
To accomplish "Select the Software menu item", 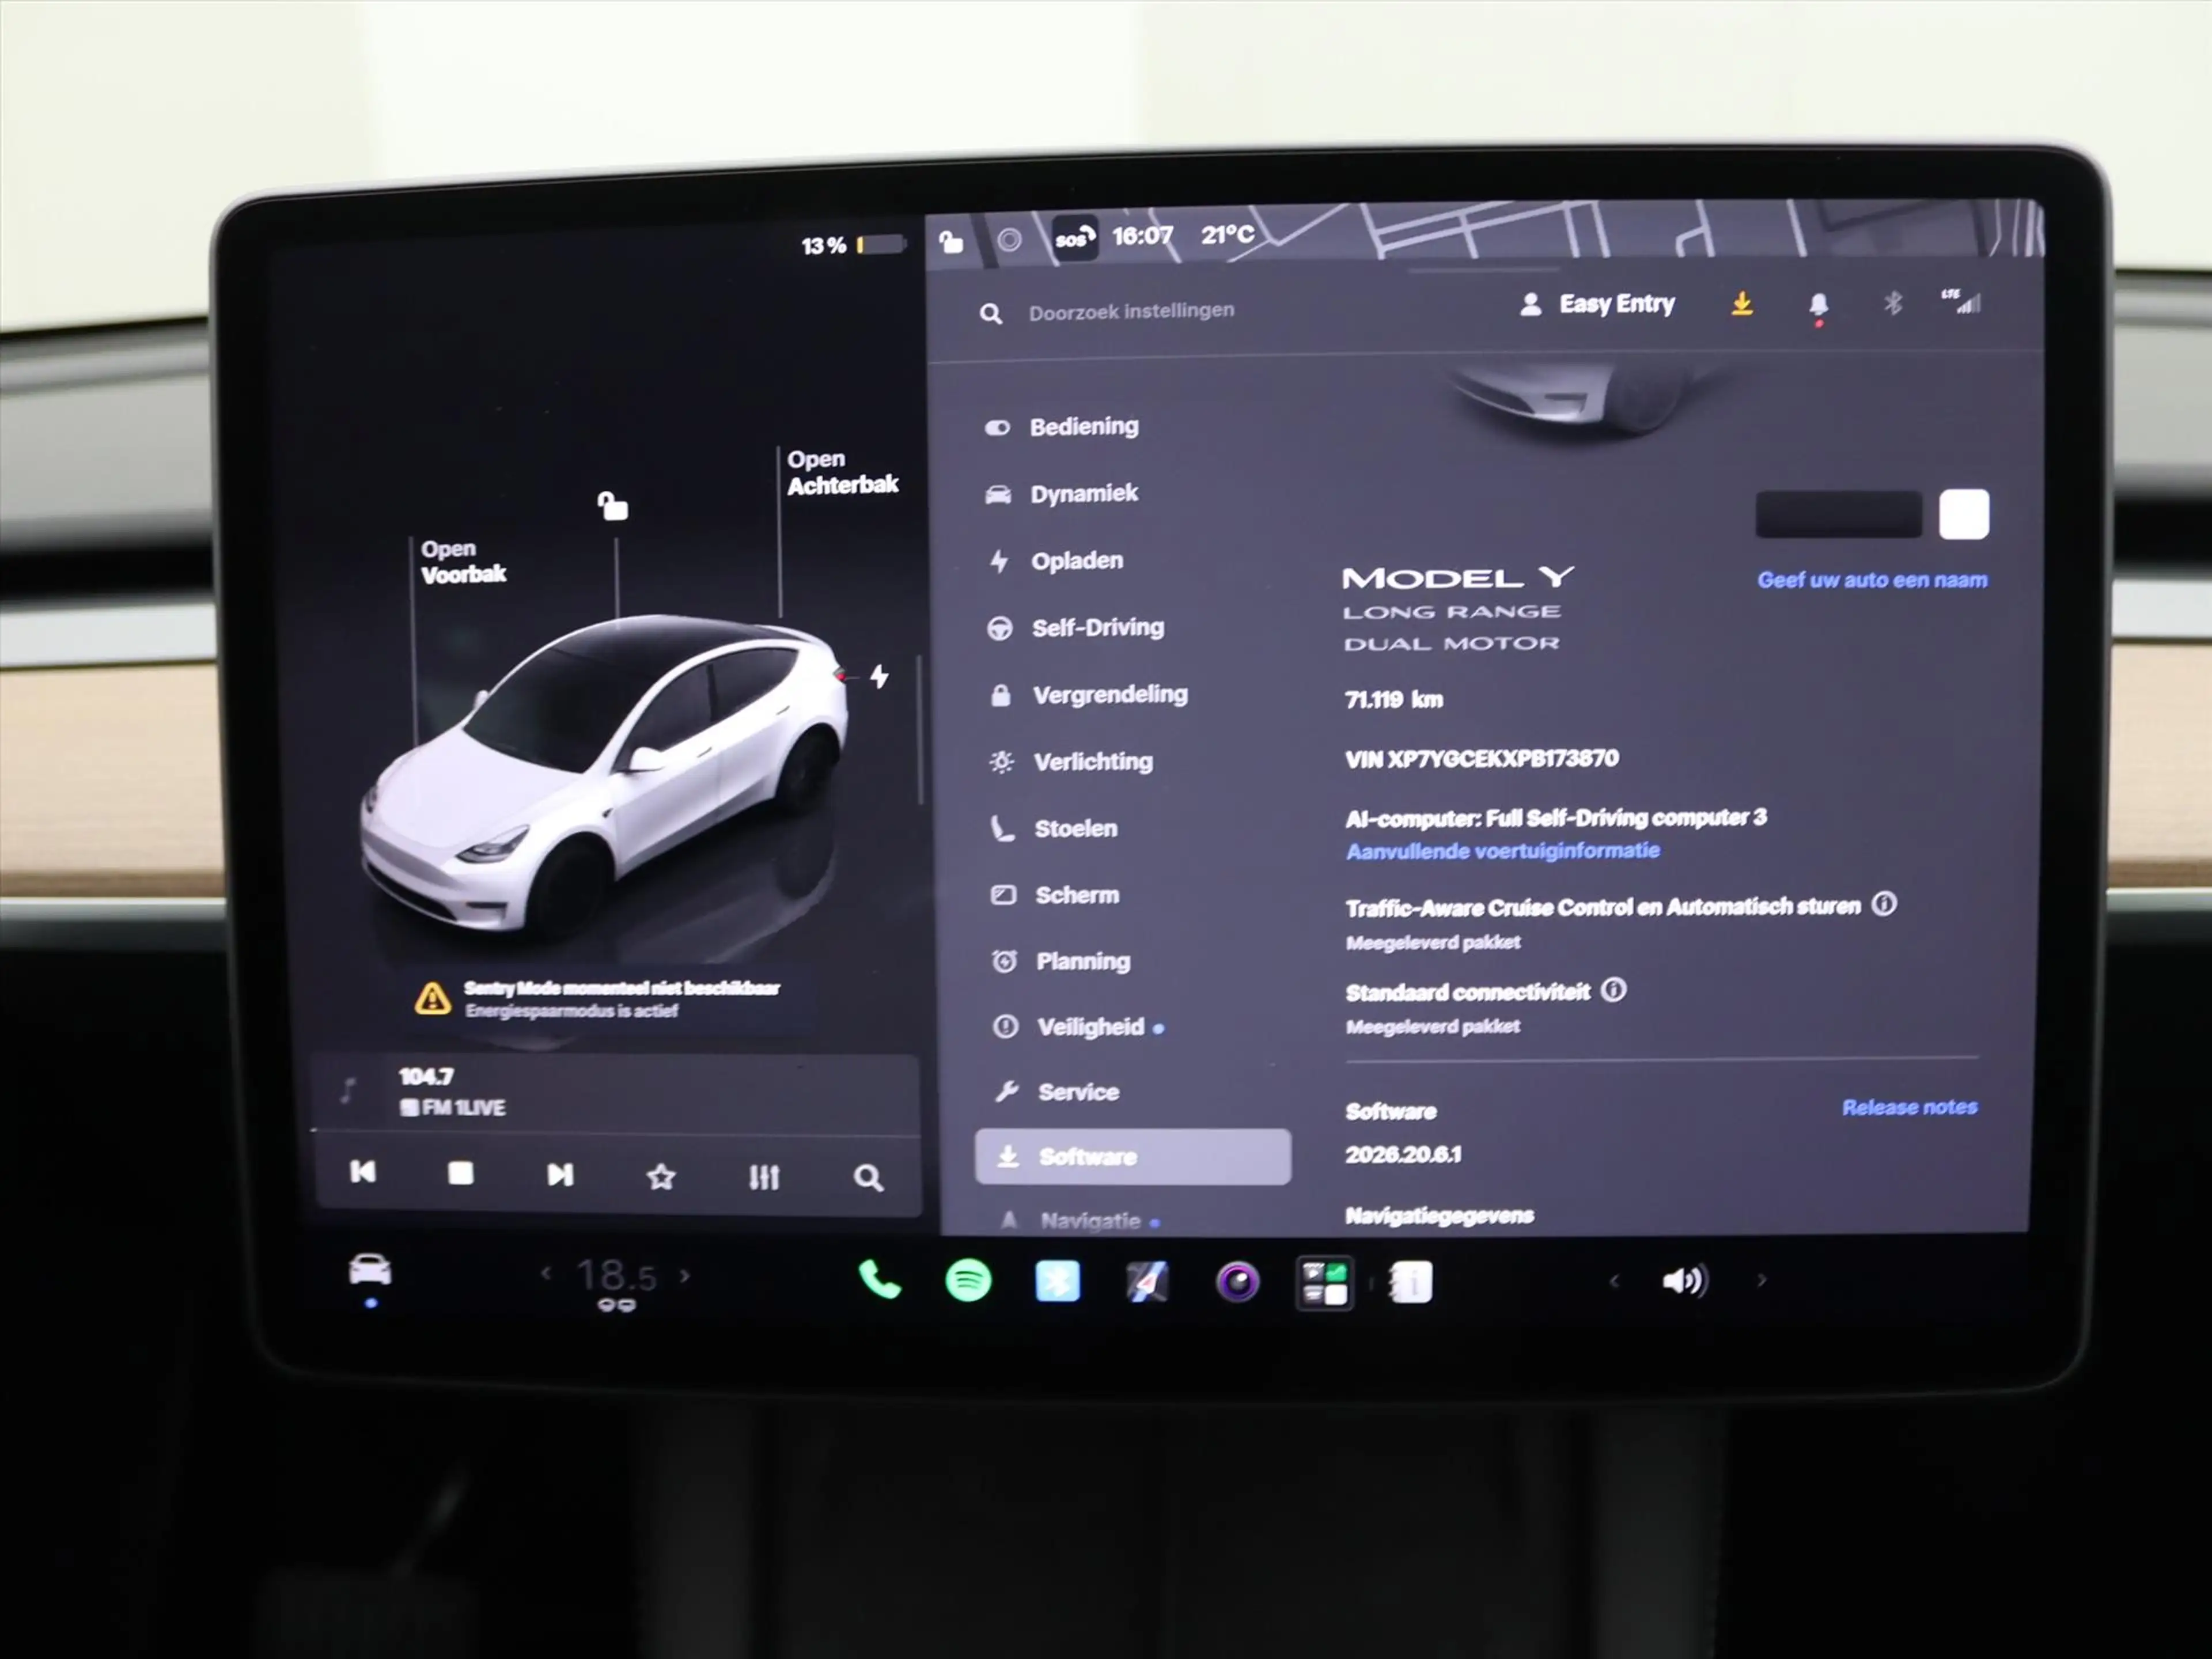I will point(1133,1157).
